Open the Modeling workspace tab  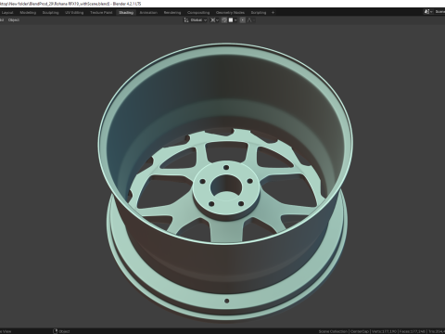pyautogui.click(x=28, y=13)
